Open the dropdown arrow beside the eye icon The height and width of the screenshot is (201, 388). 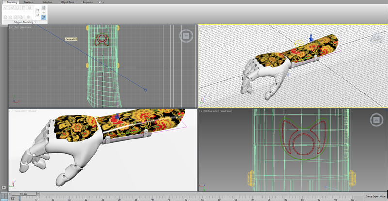[x=103, y=2]
